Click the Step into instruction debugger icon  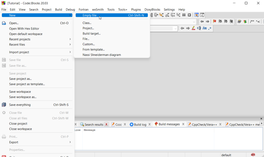(178, 15)
